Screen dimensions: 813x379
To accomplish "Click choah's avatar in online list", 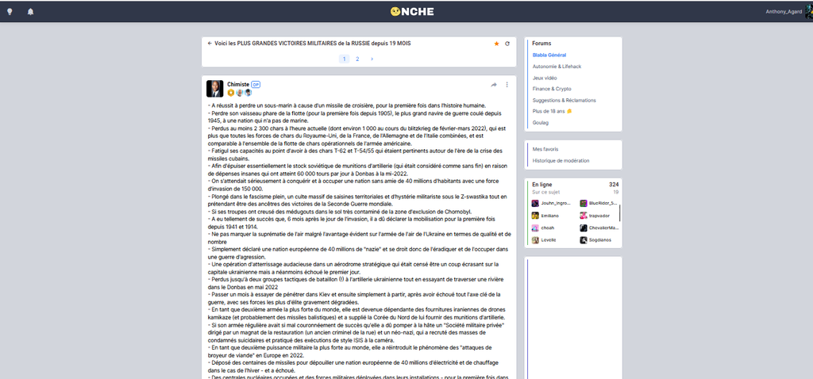I will pyautogui.click(x=535, y=228).
